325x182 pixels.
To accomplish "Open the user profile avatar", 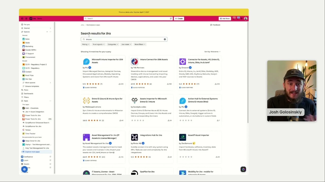I will pyautogui.click(x=246, y=18).
